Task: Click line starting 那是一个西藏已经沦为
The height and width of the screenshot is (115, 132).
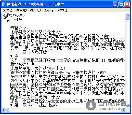Action: coord(67,101)
